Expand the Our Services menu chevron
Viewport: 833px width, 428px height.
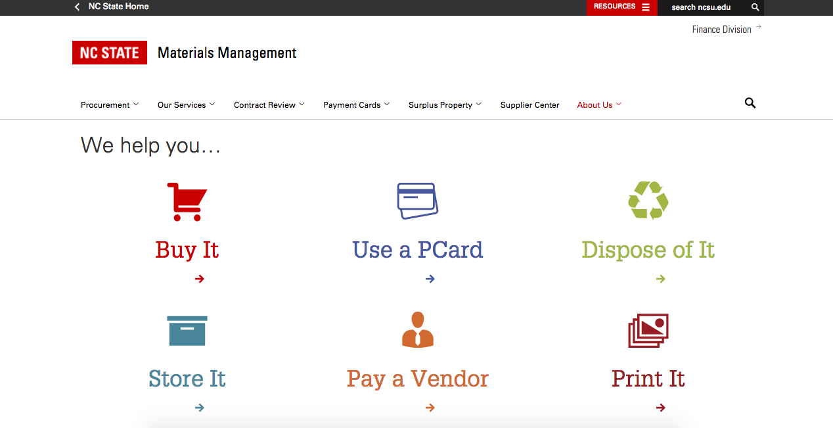coord(212,104)
